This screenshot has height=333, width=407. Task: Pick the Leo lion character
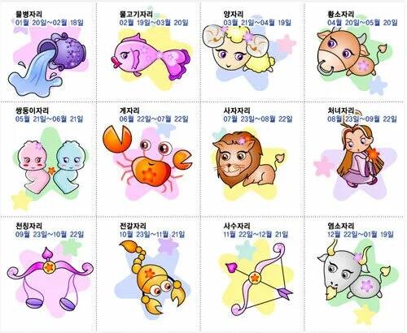point(248,160)
